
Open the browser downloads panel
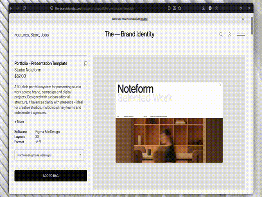pos(203,8)
